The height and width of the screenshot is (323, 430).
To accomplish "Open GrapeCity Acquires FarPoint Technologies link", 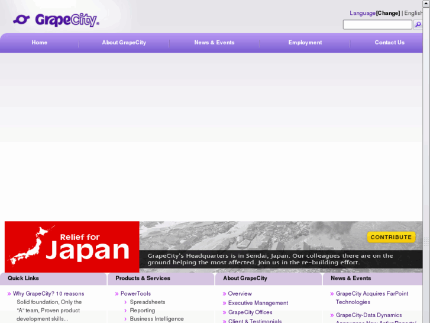I will coord(372,298).
